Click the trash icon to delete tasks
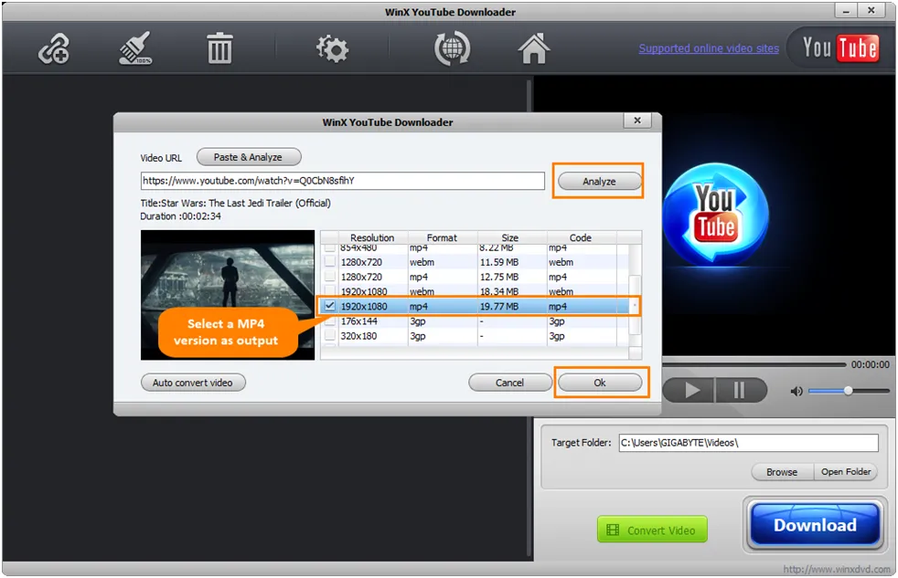The height and width of the screenshot is (578, 898). coord(219,50)
